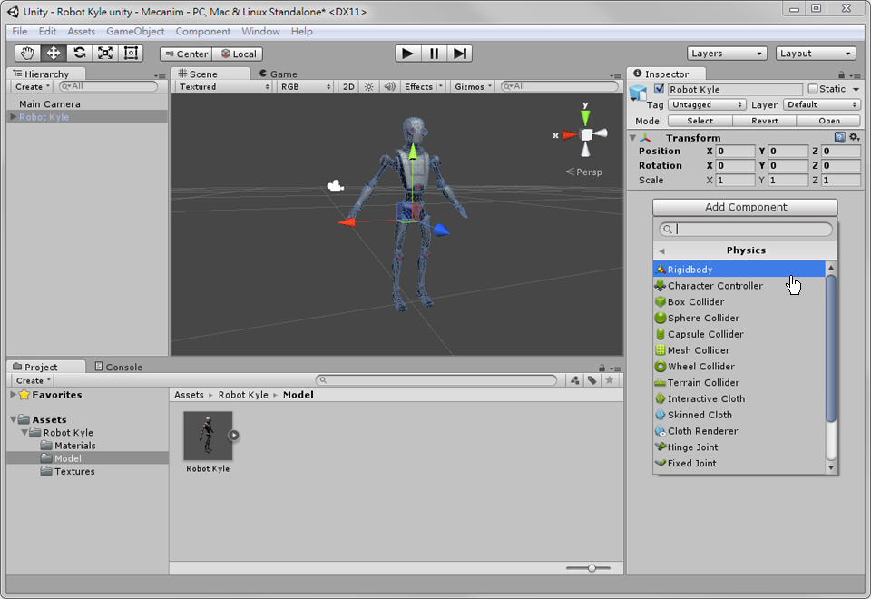Open Transform gear settings menu
Screen dimensions: 871x599
click(x=855, y=137)
